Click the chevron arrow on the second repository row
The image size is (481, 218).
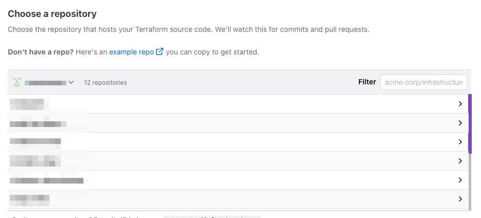[x=460, y=123]
